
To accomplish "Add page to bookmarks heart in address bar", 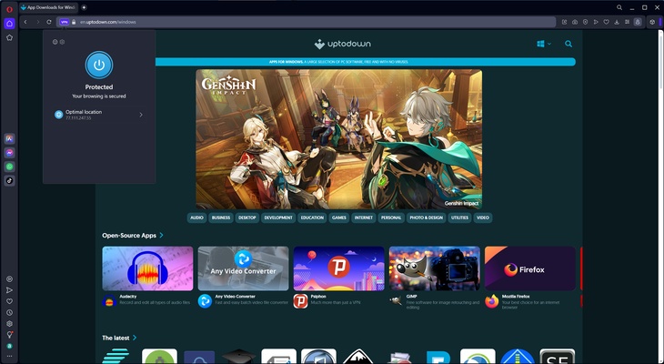I will click(x=606, y=22).
